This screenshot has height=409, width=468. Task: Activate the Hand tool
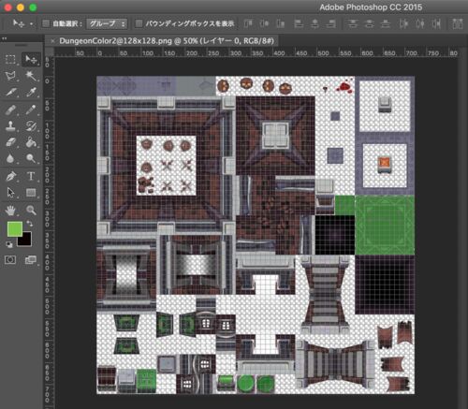(10, 211)
